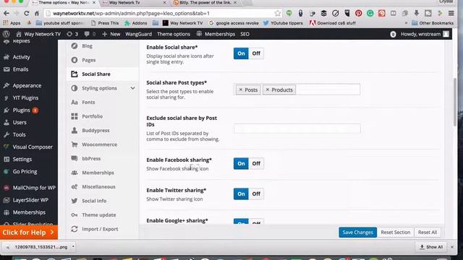Screen dimensions: 463x260
Task: Click the bbPress chat icon
Action: coord(75,158)
